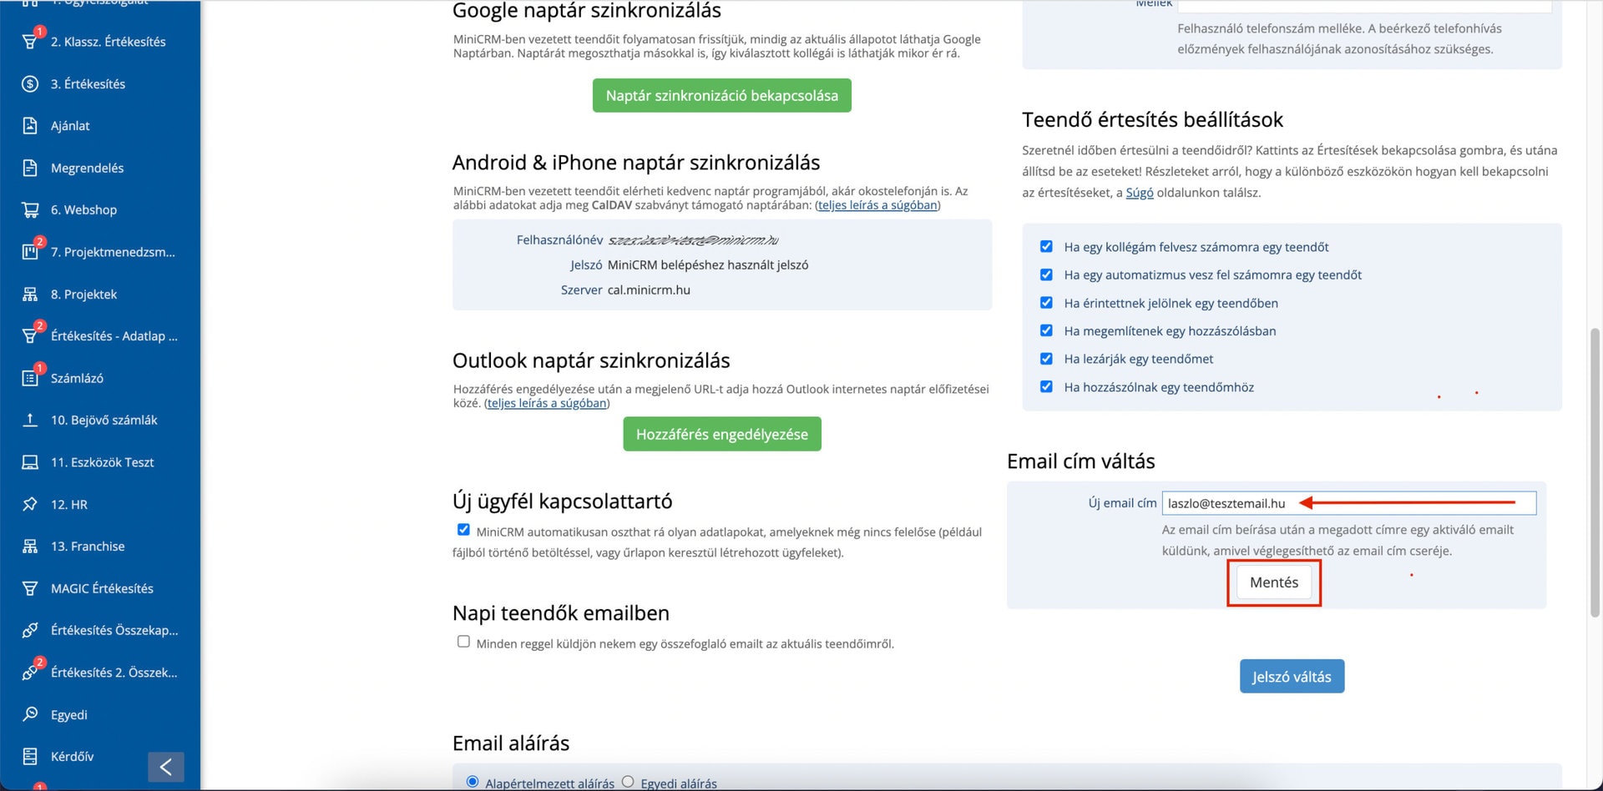Click the page vertical scrollbar
The height and width of the screenshot is (791, 1603).
click(1595, 472)
